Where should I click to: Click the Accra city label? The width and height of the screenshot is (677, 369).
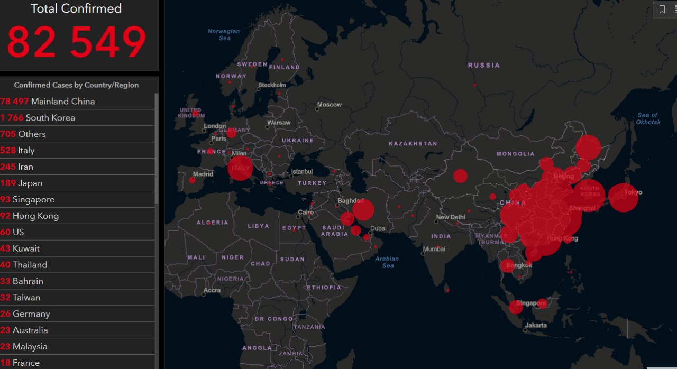212,290
